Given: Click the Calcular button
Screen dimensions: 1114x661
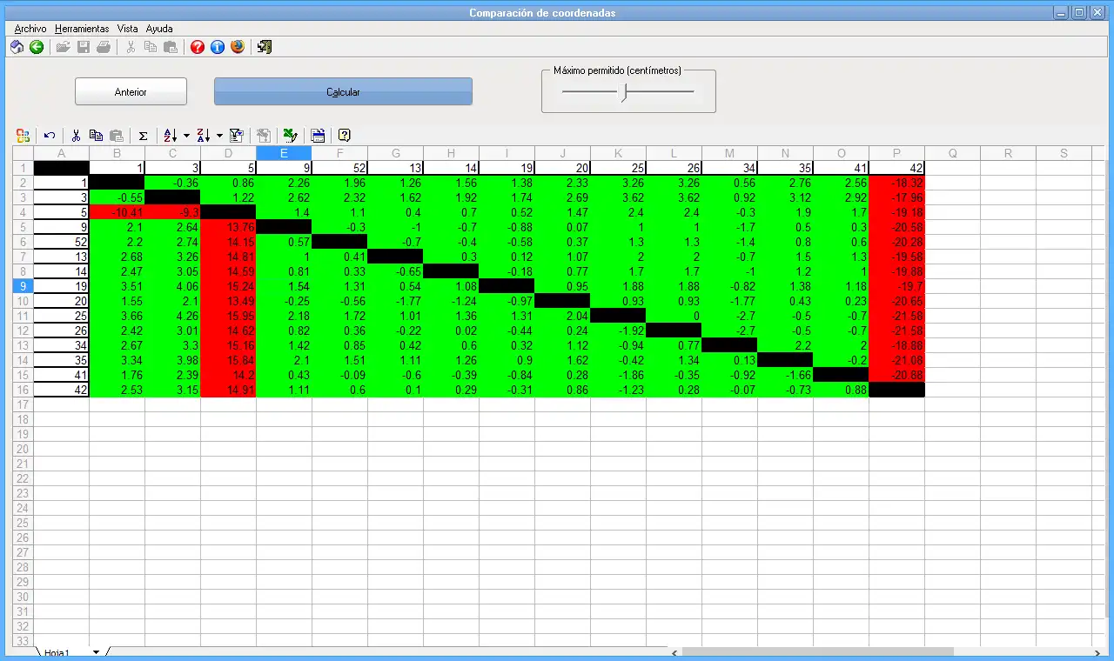Looking at the screenshot, I should 343,91.
